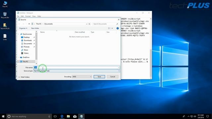Select Music in navigation pane
Image resolution: width=212 pixels, height=119 pixels.
(26, 50)
